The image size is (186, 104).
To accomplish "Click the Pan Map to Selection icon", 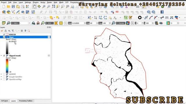I will point(39,6).
